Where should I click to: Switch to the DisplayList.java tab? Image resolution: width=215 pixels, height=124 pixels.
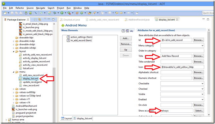[70, 20]
